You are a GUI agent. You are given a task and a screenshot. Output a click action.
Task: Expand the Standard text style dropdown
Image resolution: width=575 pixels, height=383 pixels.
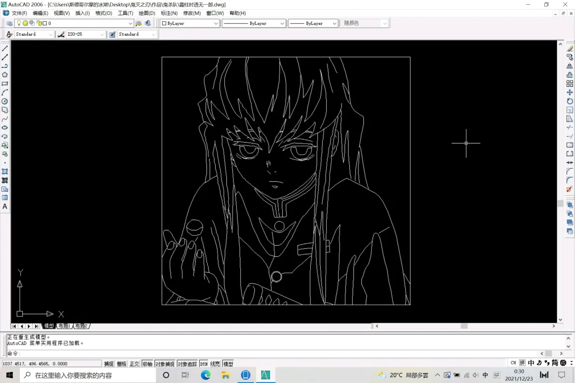[x=51, y=34]
